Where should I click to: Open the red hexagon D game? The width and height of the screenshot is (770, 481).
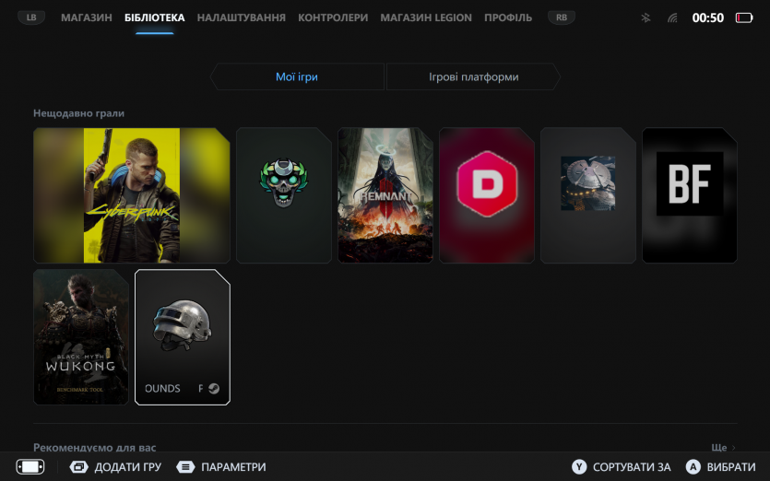pyautogui.click(x=486, y=195)
